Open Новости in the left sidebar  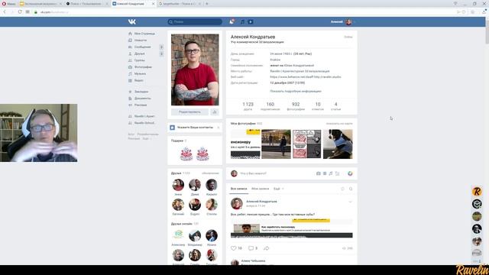141,40
